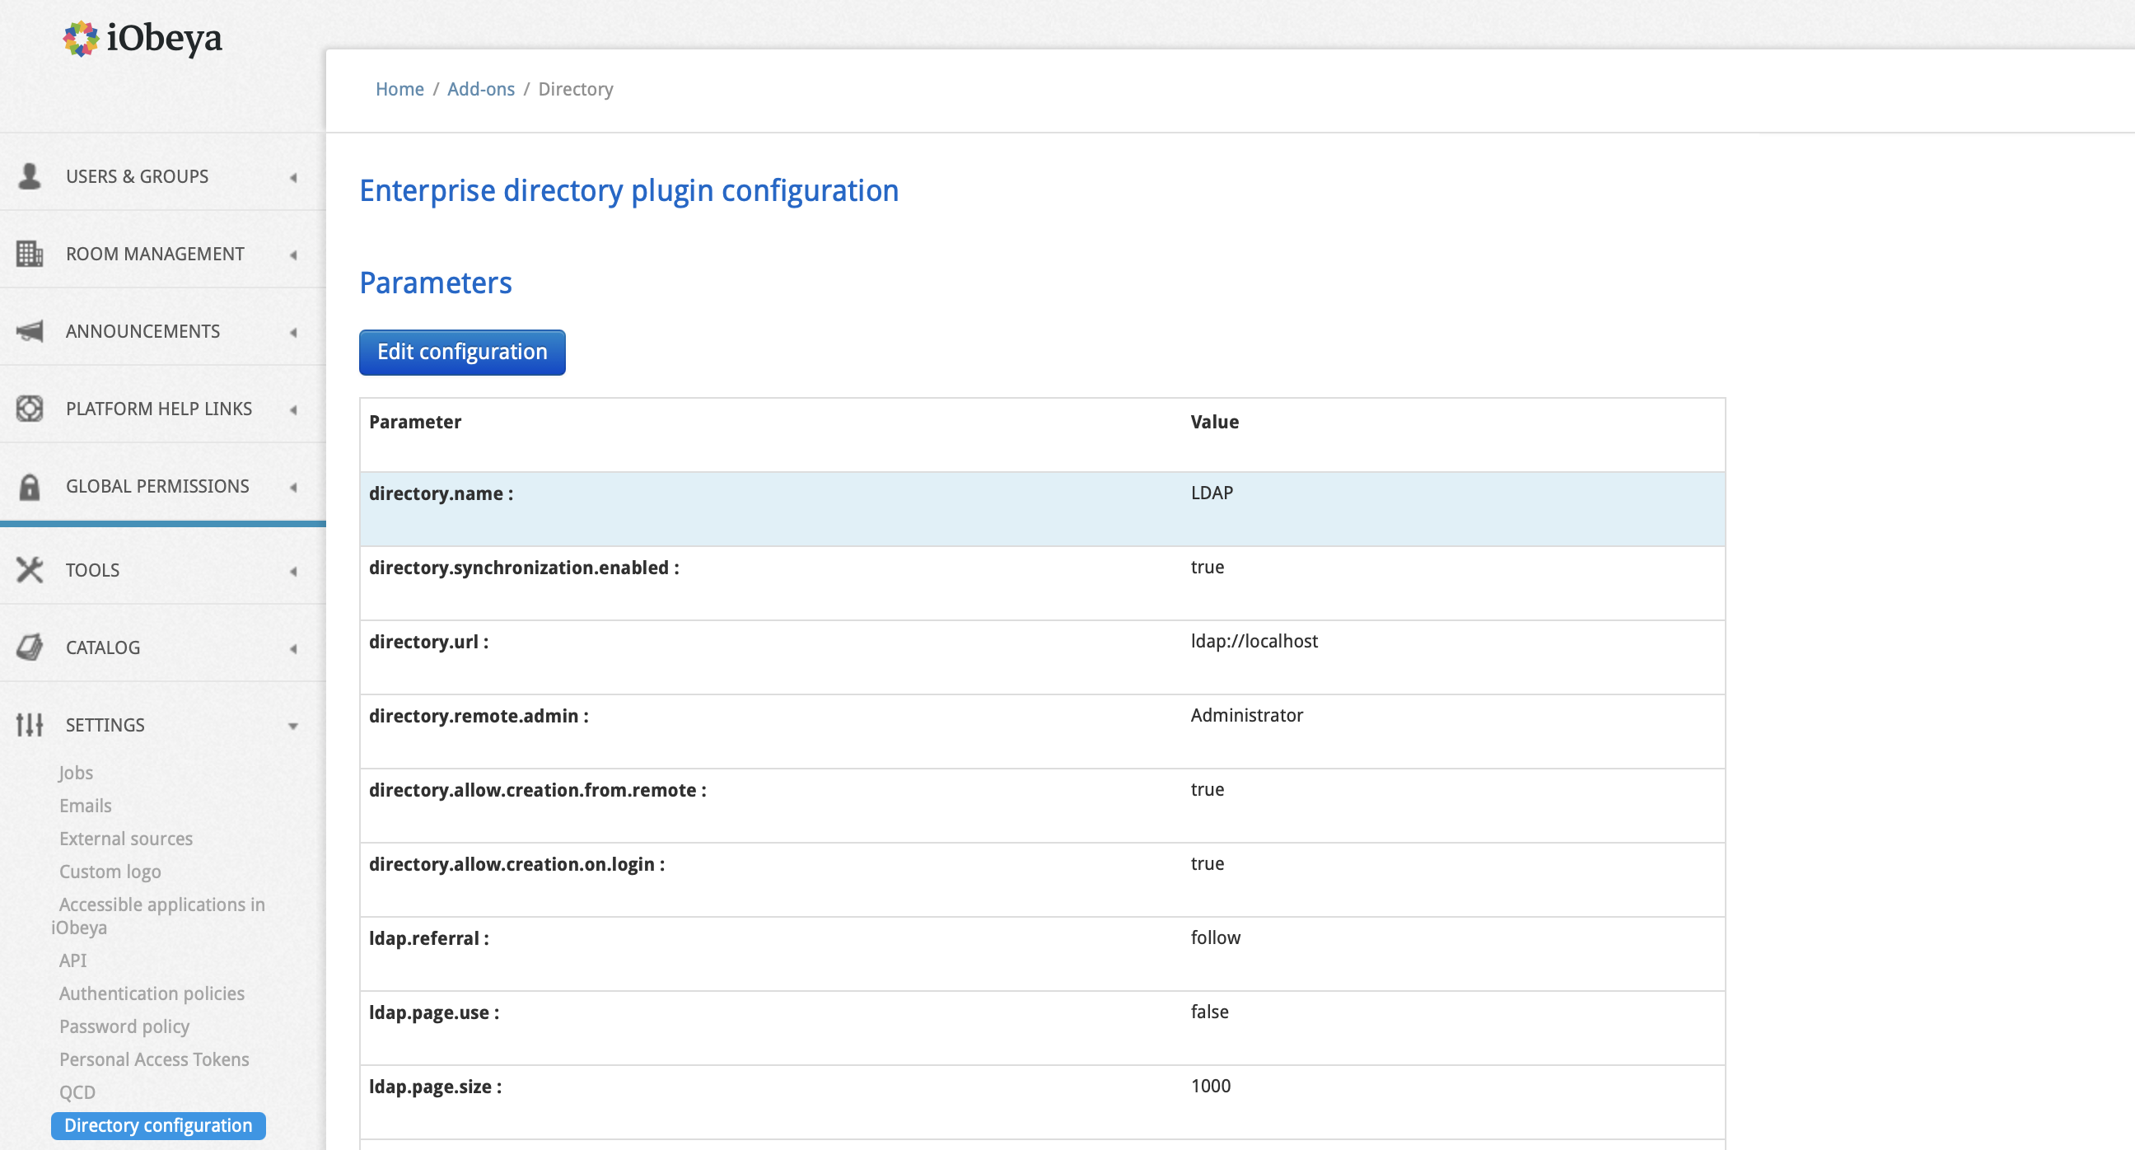Click directory.allow.creation.on.login label
Image resolution: width=2135 pixels, height=1150 pixels.
coord(517,864)
